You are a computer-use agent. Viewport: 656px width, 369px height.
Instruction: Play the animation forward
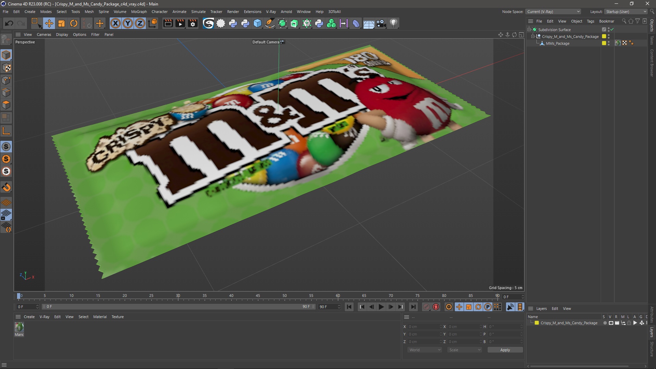381,307
